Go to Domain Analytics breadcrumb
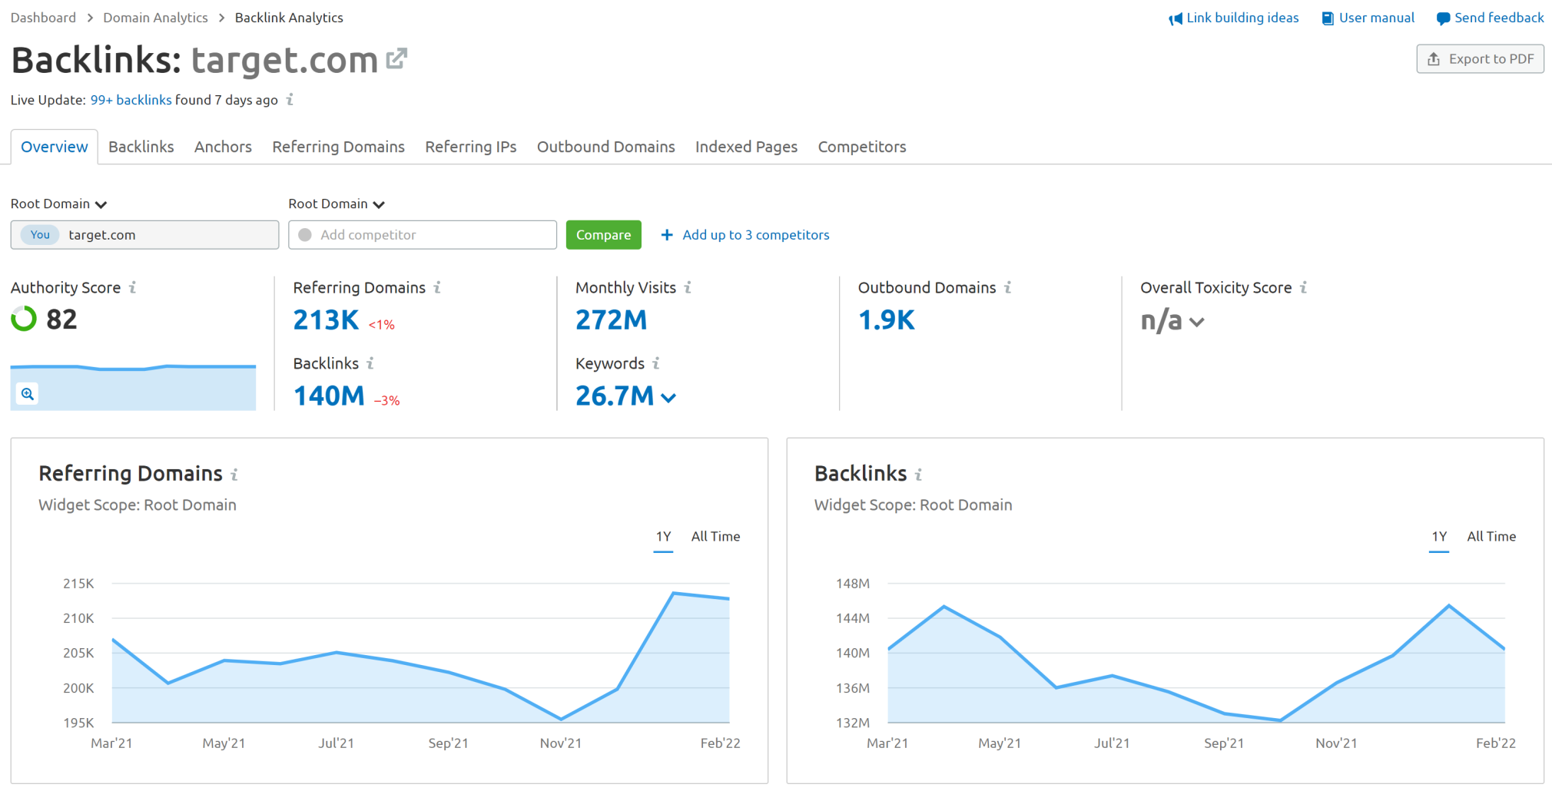Image resolution: width=1552 pixels, height=791 pixels. [x=155, y=18]
